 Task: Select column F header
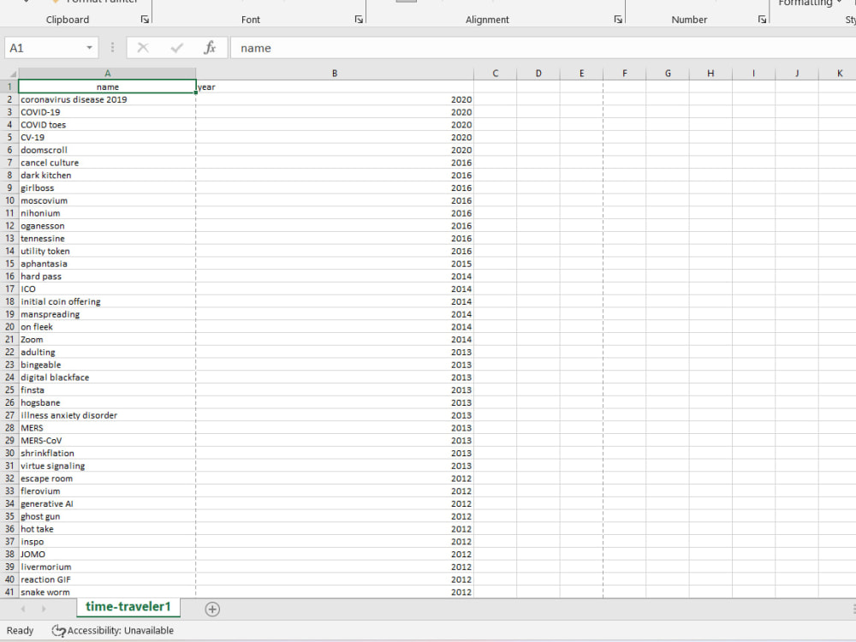pyautogui.click(x=625, y=73)
